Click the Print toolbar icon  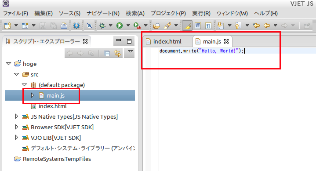pyautogui.click(x=64, y=25)
